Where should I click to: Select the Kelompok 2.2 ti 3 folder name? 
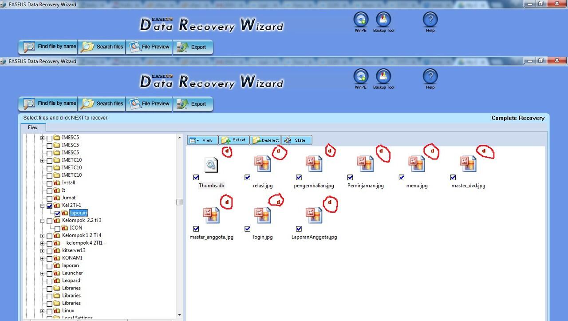click(82, 220)
